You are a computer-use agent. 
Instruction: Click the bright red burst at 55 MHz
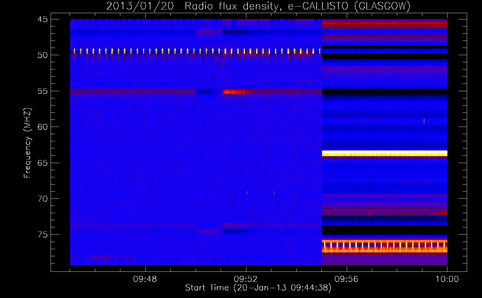point(235,92)
